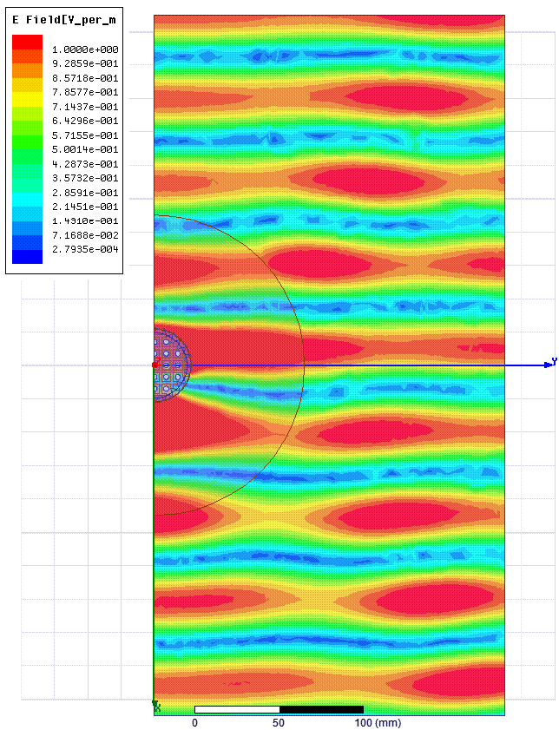Click the dark blue bottom band of legend color bar
559x730 pixels.
27,257
